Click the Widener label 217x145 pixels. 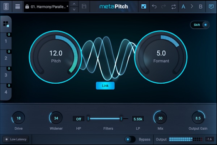(x=56, y=128)
